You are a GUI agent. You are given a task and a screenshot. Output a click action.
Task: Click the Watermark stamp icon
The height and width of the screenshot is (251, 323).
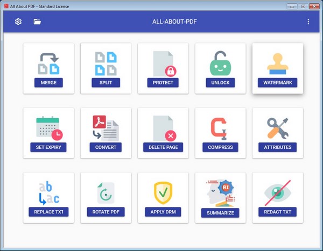[278, 63]
